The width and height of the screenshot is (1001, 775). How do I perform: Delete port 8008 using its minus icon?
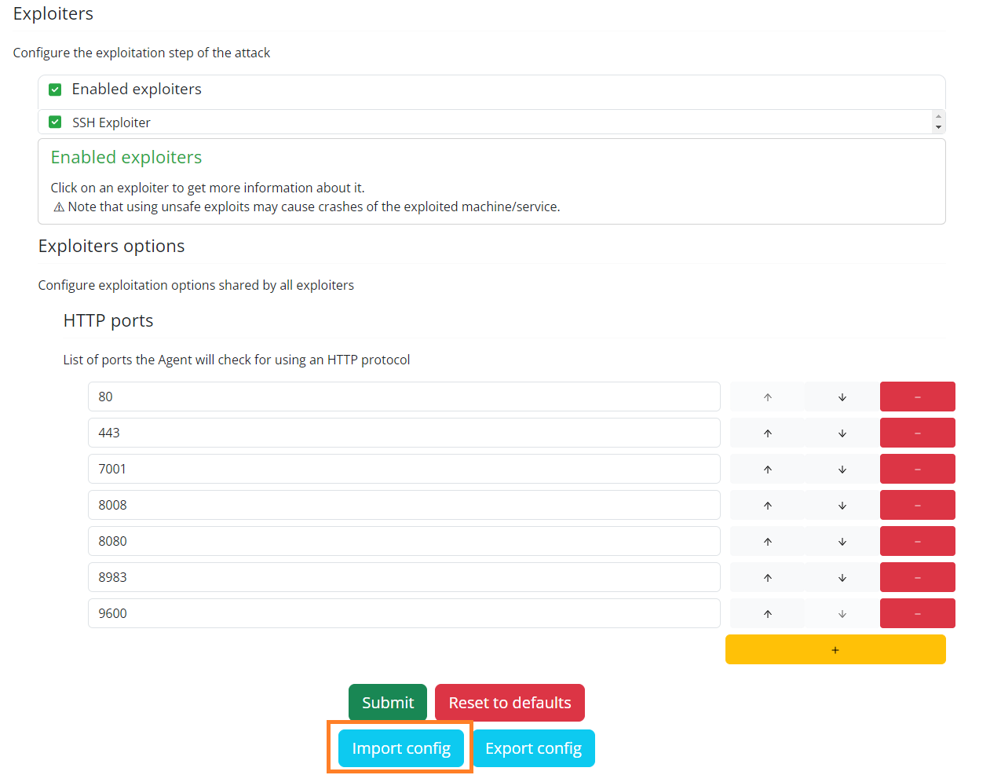tap(917, 505)
